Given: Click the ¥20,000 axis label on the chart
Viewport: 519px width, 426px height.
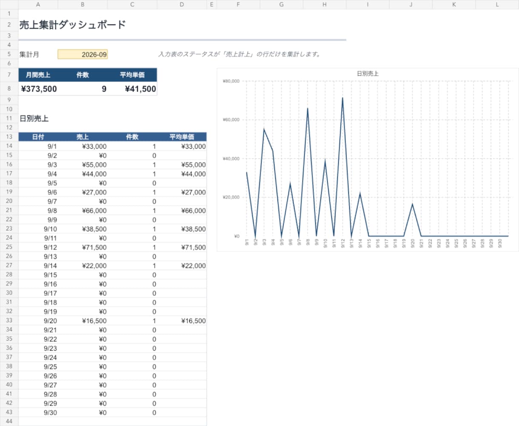Looking at the screenshot, I should click(231, 197).
